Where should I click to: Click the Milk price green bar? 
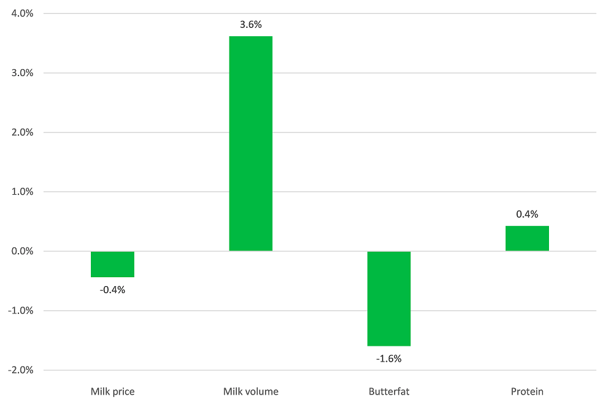[x=112, y=264]
